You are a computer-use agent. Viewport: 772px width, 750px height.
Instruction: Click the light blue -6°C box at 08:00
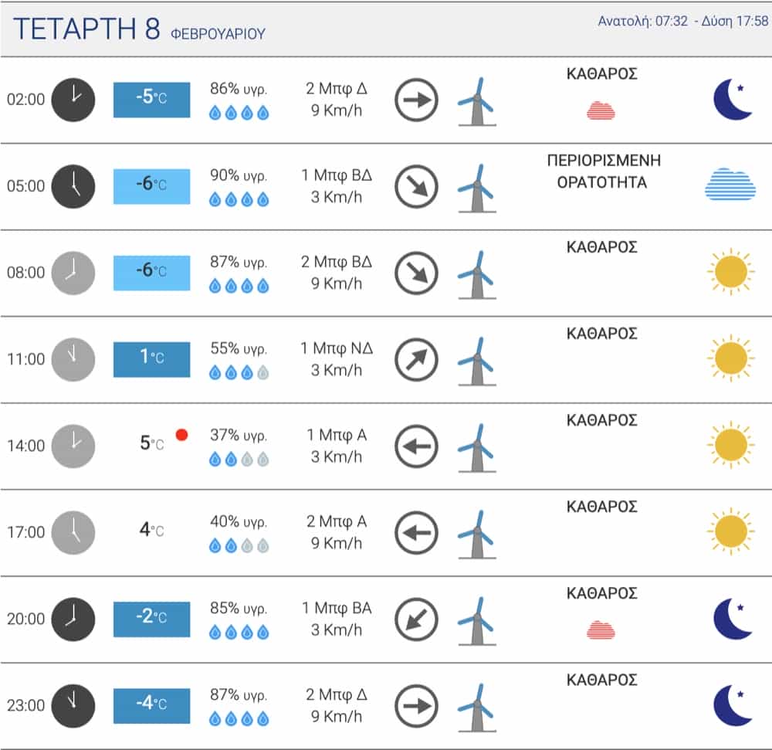(x=151, y=273)
